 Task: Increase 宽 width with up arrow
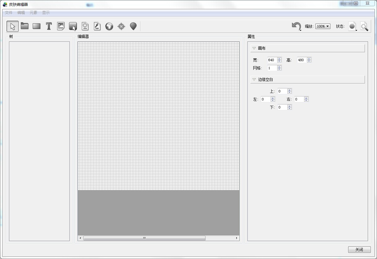pos(279,59)
